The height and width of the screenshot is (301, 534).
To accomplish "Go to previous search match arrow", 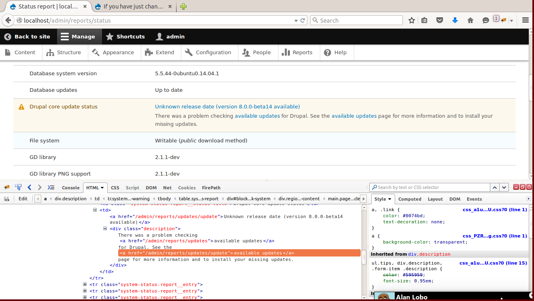I will (495, 187).
